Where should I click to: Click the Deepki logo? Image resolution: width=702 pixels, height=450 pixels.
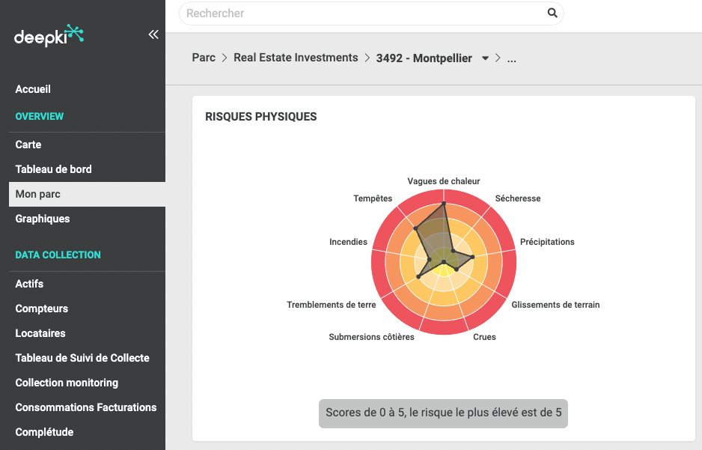(x=46, y=35)
